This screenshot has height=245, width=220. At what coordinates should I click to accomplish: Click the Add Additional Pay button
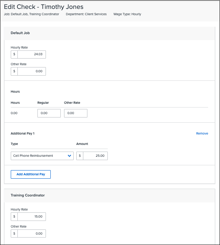click(x=31, y=174)
